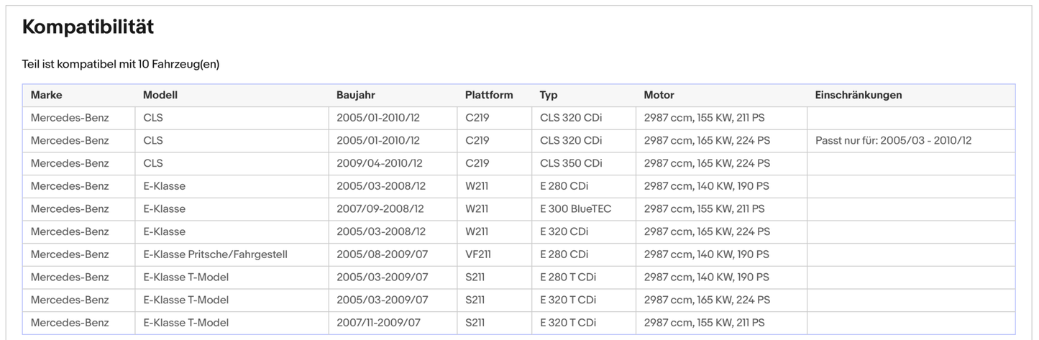Select the Modell column header
1039x340 pixels.
(x=160, y=95)
